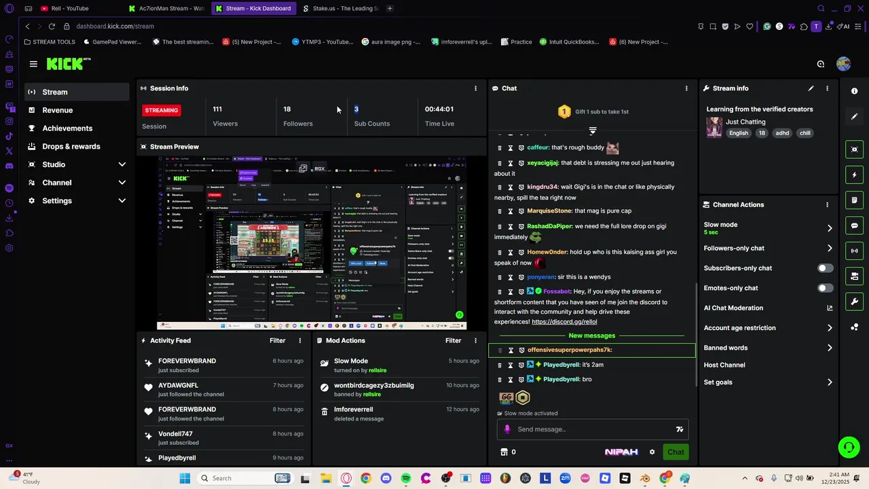Click the STREAM TOOLS bookmark
The image size is (869, 489).
(x=50, y=41)
